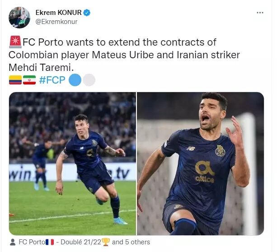Click the blue circle emoji
The image size is (277, 252).
pos(75,80)
